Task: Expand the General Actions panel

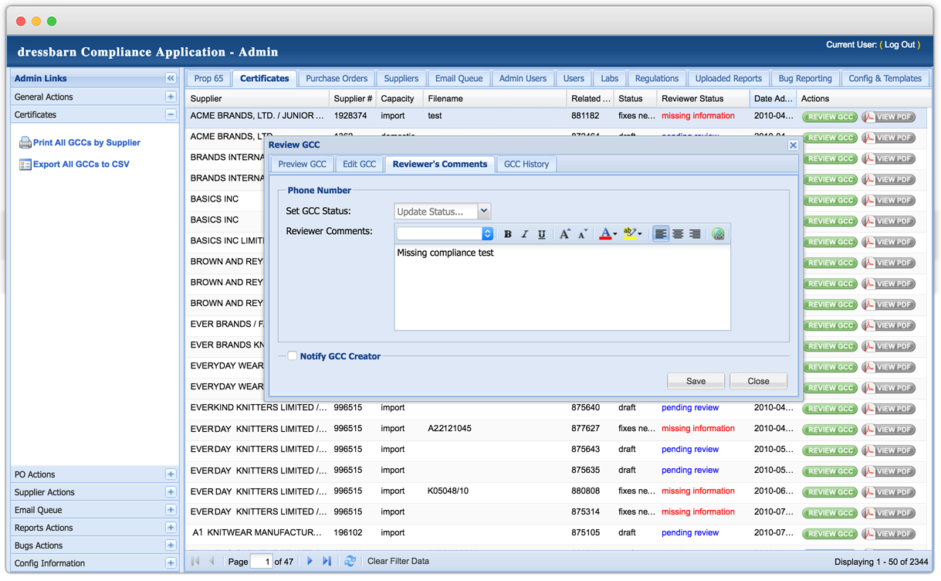Action: click(x=171, y=97)
